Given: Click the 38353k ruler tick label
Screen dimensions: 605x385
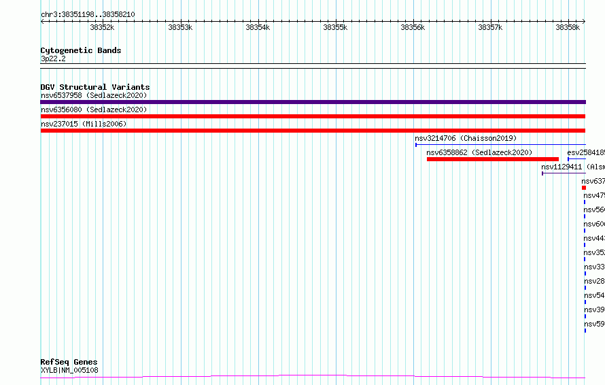Looking at the screenshot, I should point(180,27).
